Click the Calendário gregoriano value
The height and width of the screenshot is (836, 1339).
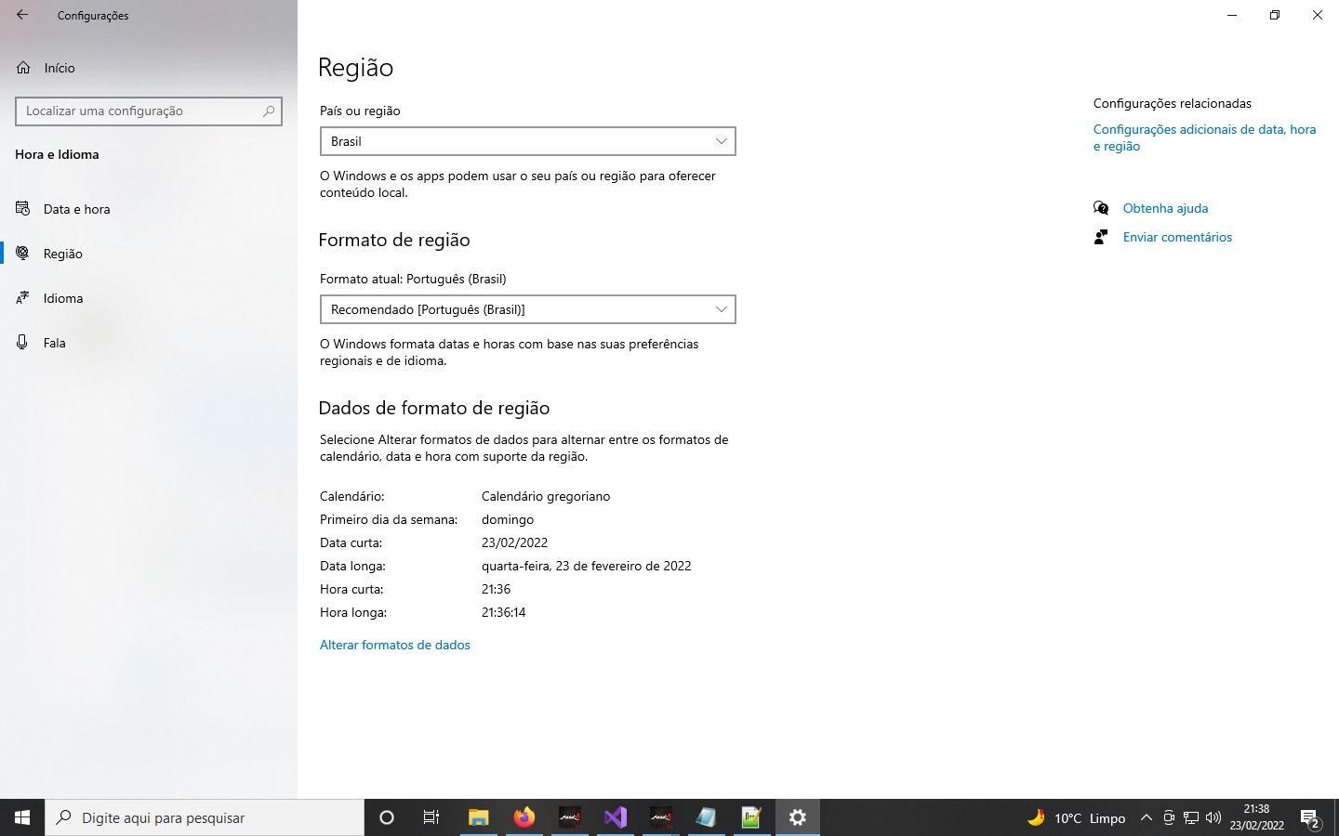(x=546, y=496)
